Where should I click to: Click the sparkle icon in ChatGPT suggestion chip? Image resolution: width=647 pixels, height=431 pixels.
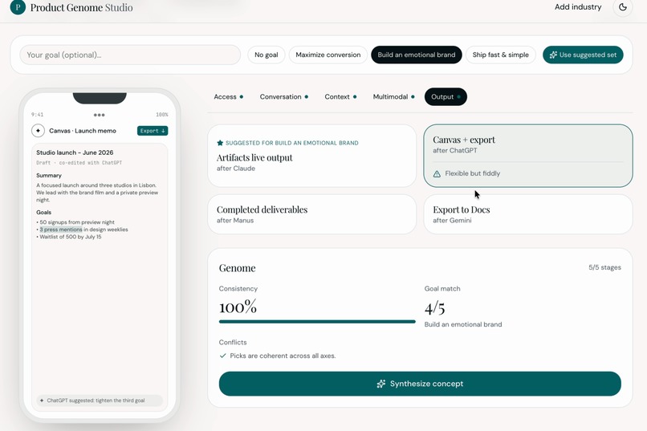pyautogui.click(x=42, y=400)
